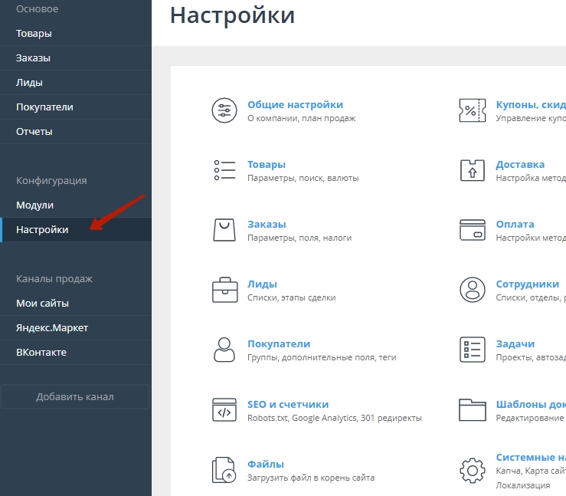Screen dimensions: 566x496
Task: Click the coupon percent icon for Купоны
Action: [473, 111]
